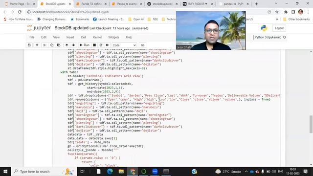The width and height of the screenshot is (313, 176).
Task: Expand Chrome tab search arrow
Action: (x=276, y=3)
